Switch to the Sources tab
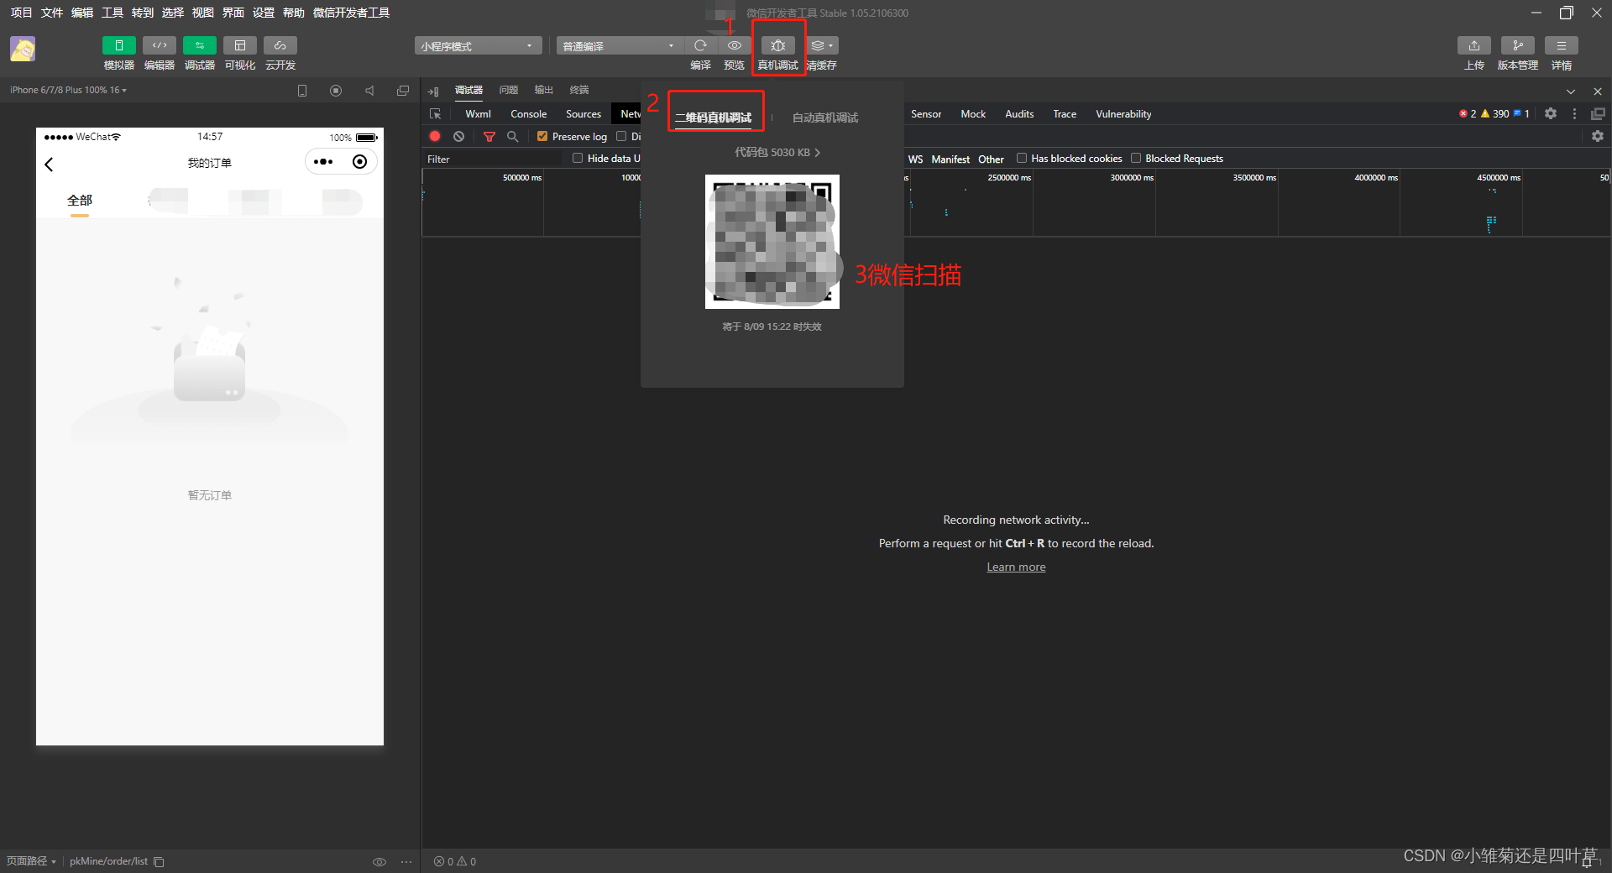Image resolution: width=1612 pixels, height=873 pixels. (583, 114)
